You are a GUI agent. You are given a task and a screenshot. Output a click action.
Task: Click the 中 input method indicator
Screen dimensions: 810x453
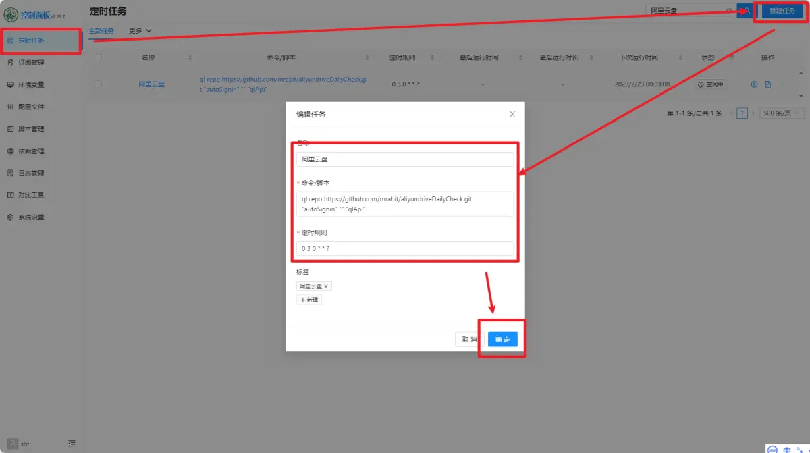[x=787, y=449]
